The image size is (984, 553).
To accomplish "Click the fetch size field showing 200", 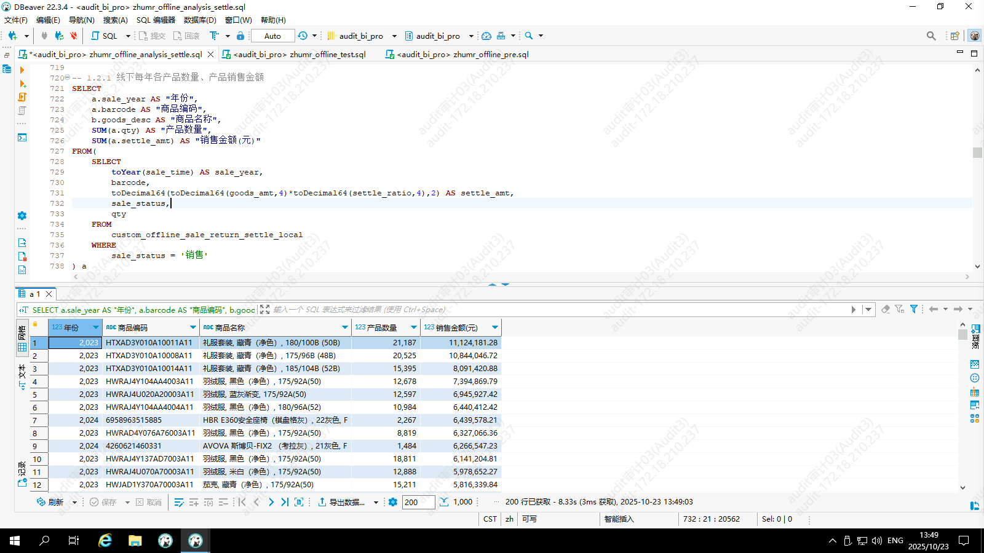I will coord(418,502).
